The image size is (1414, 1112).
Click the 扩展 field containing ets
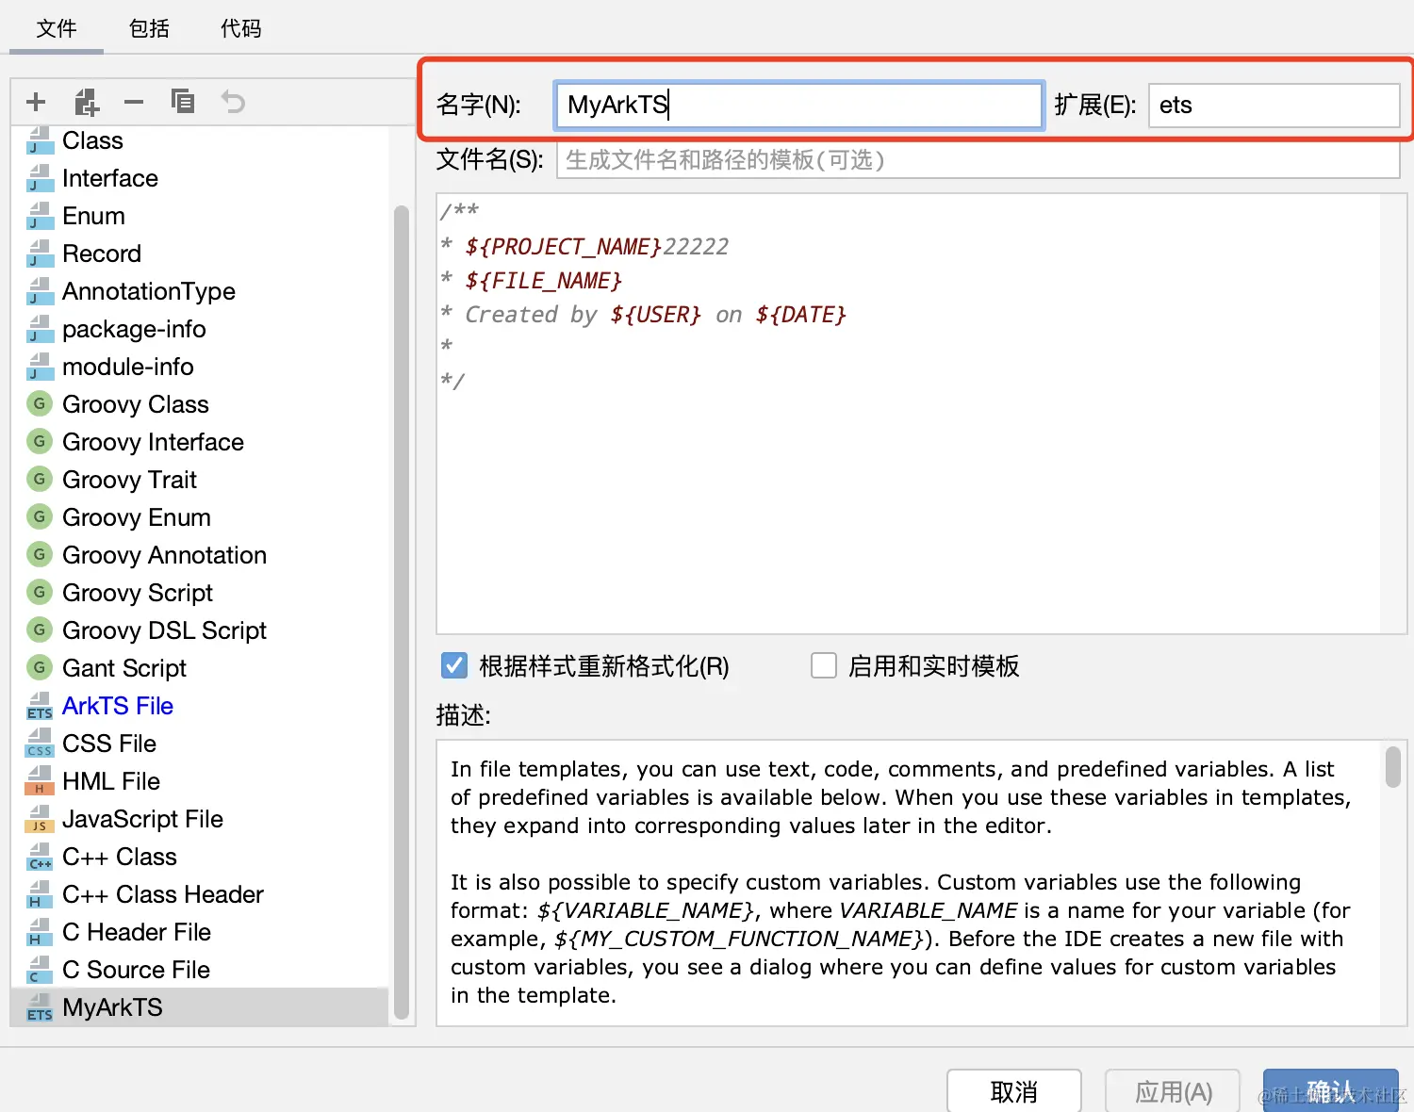pyautogui.click(x=1274, y=105)
